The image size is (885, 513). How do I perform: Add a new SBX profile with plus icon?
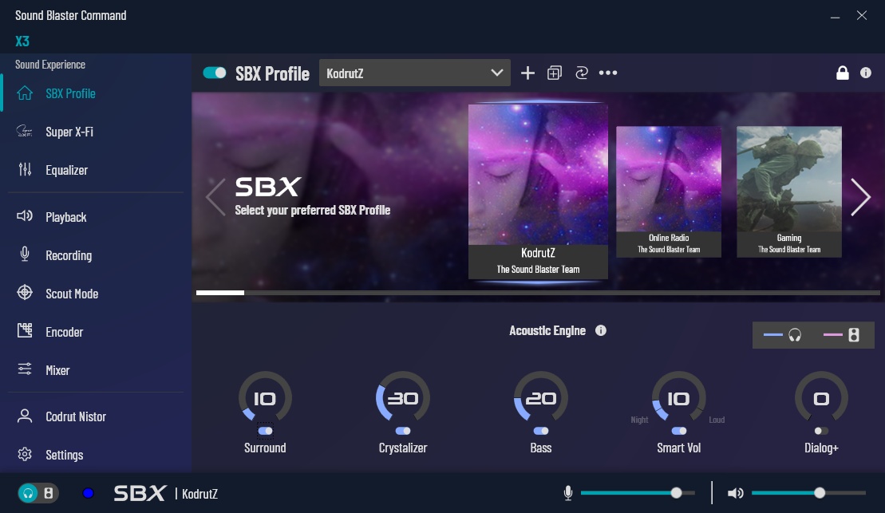(x=527, y=73)
